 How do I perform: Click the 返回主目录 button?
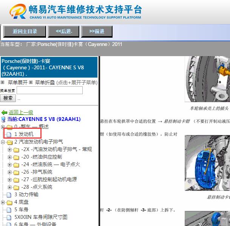25,31
